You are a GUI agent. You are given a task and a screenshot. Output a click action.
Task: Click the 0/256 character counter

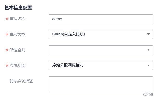point(148,95)
